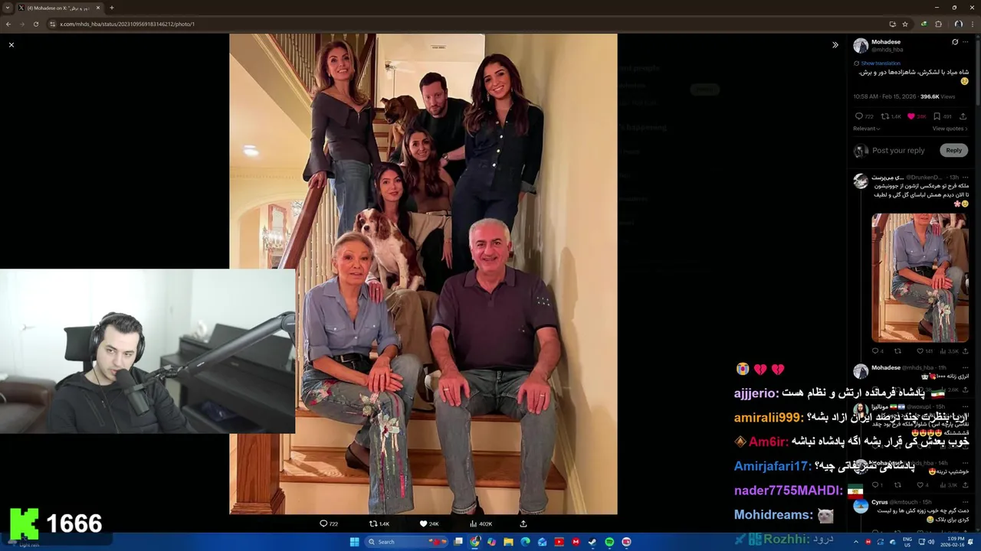This screenshot has height=551, width=981.
Task: Go back in browser history
Action: tap(8, 24)
